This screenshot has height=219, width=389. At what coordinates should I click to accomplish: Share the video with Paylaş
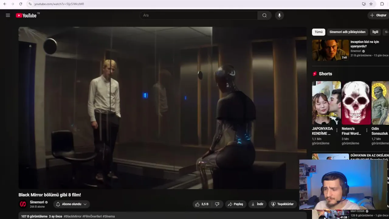[236, 204]
